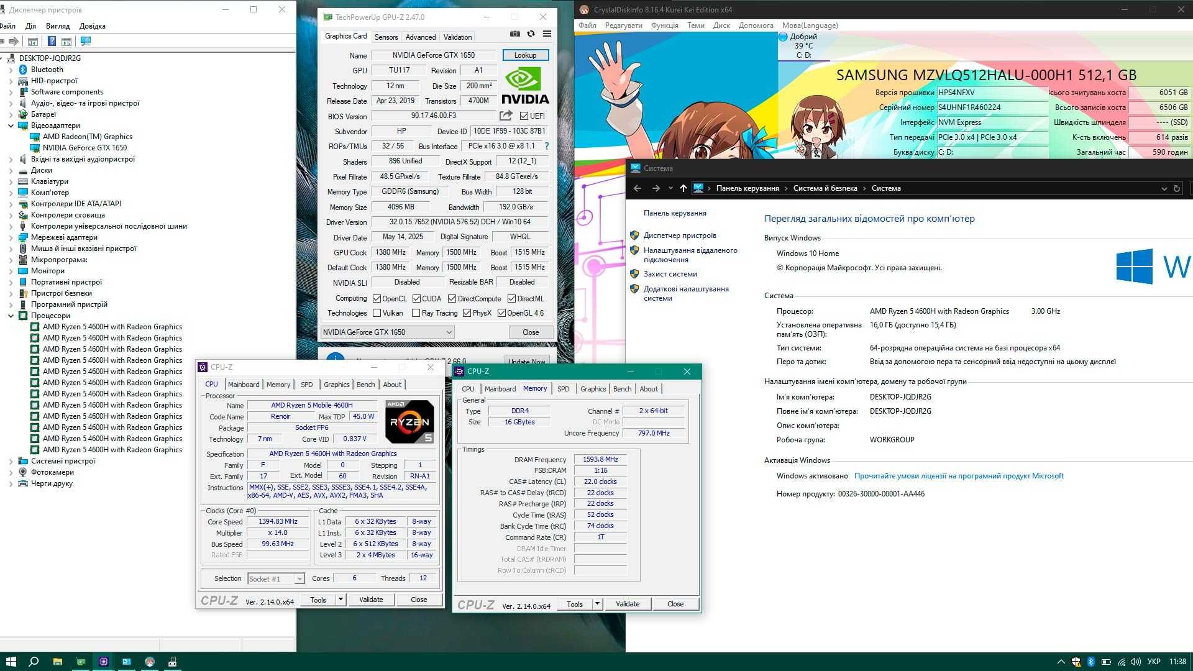Open the GPU selection dropdown in GPU-Z
Screen dimensions: 1193x671
(387, 332)
